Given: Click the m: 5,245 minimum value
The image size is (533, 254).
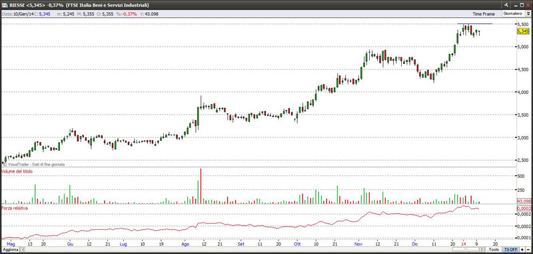Looking at the screenshot, I should [x=66, y=14].
